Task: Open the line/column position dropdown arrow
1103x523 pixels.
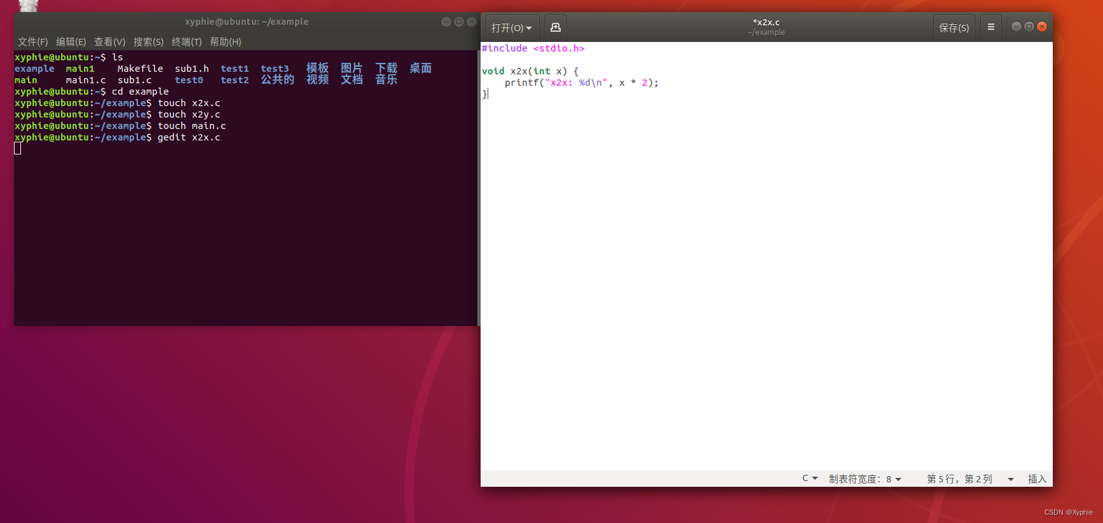Action: point(1011,479)
